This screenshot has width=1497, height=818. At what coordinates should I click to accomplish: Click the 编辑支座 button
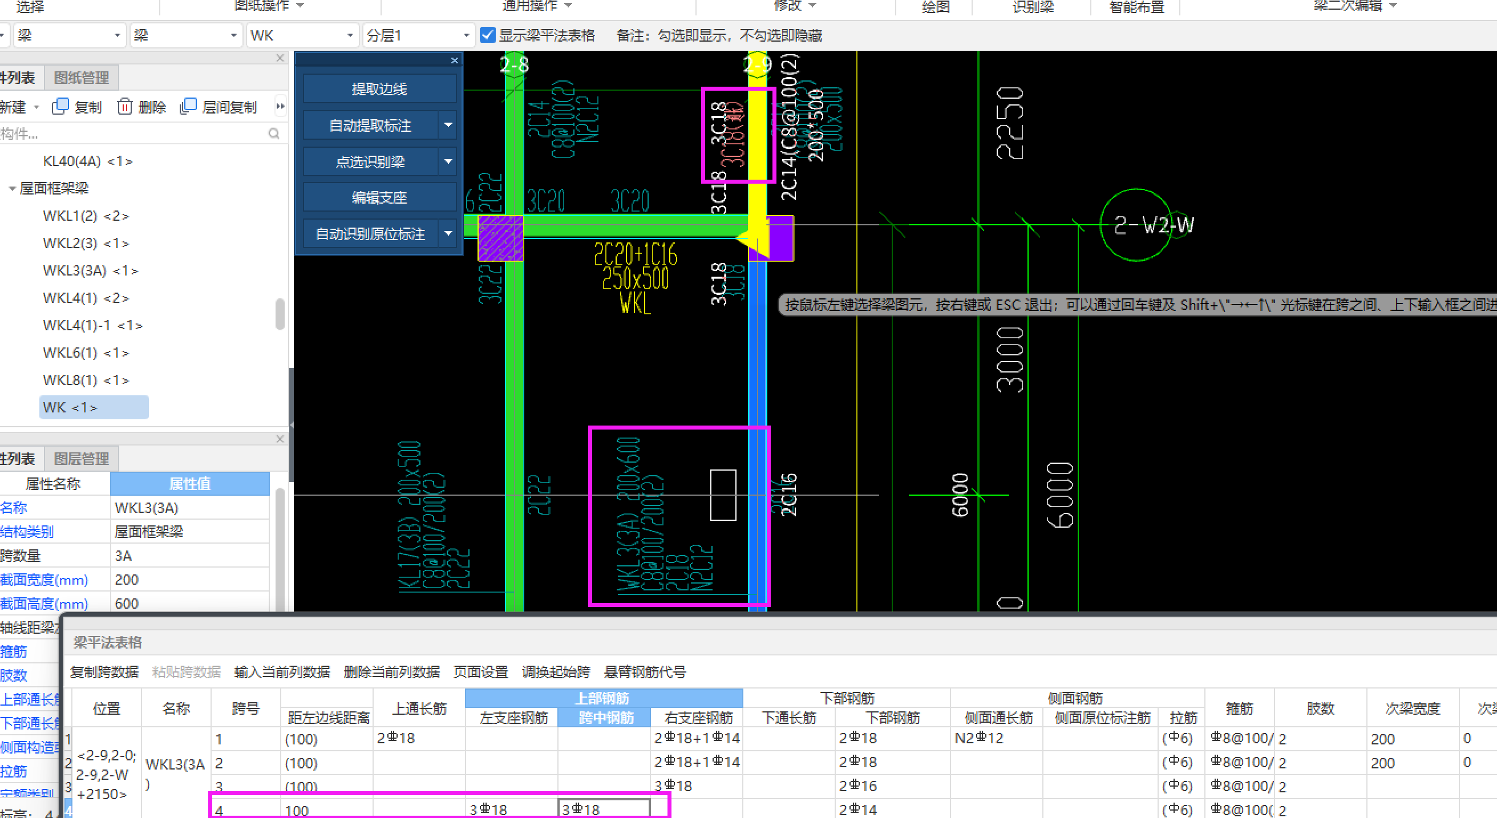[379, 197]
